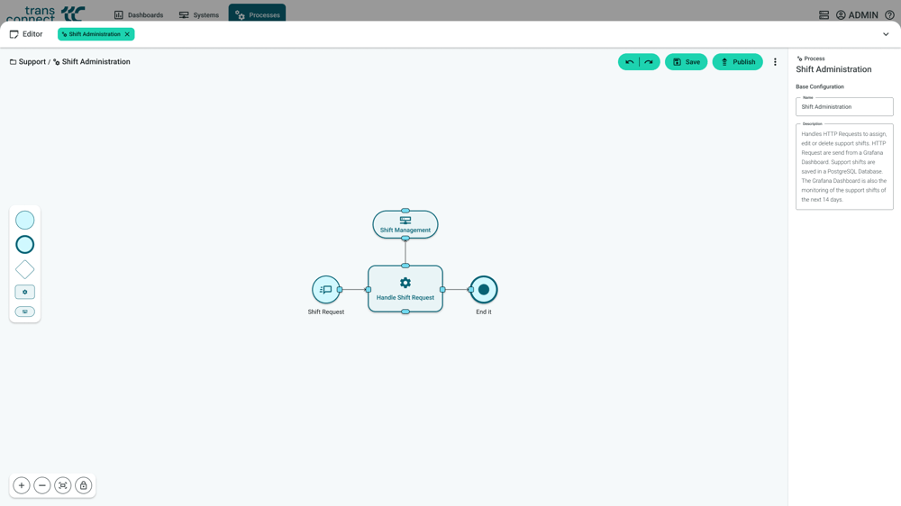Click the End it label
Image resolution: width=901 pixels, height=506 pixels.
(484, 312)
